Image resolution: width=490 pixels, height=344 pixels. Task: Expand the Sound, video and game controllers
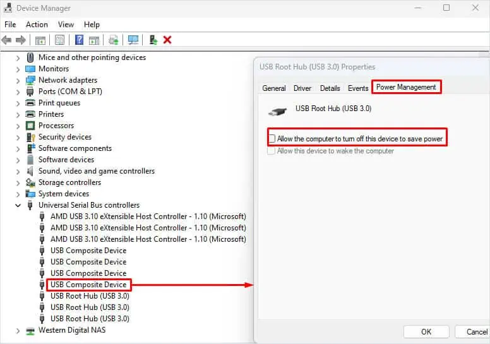click(18, 171)
